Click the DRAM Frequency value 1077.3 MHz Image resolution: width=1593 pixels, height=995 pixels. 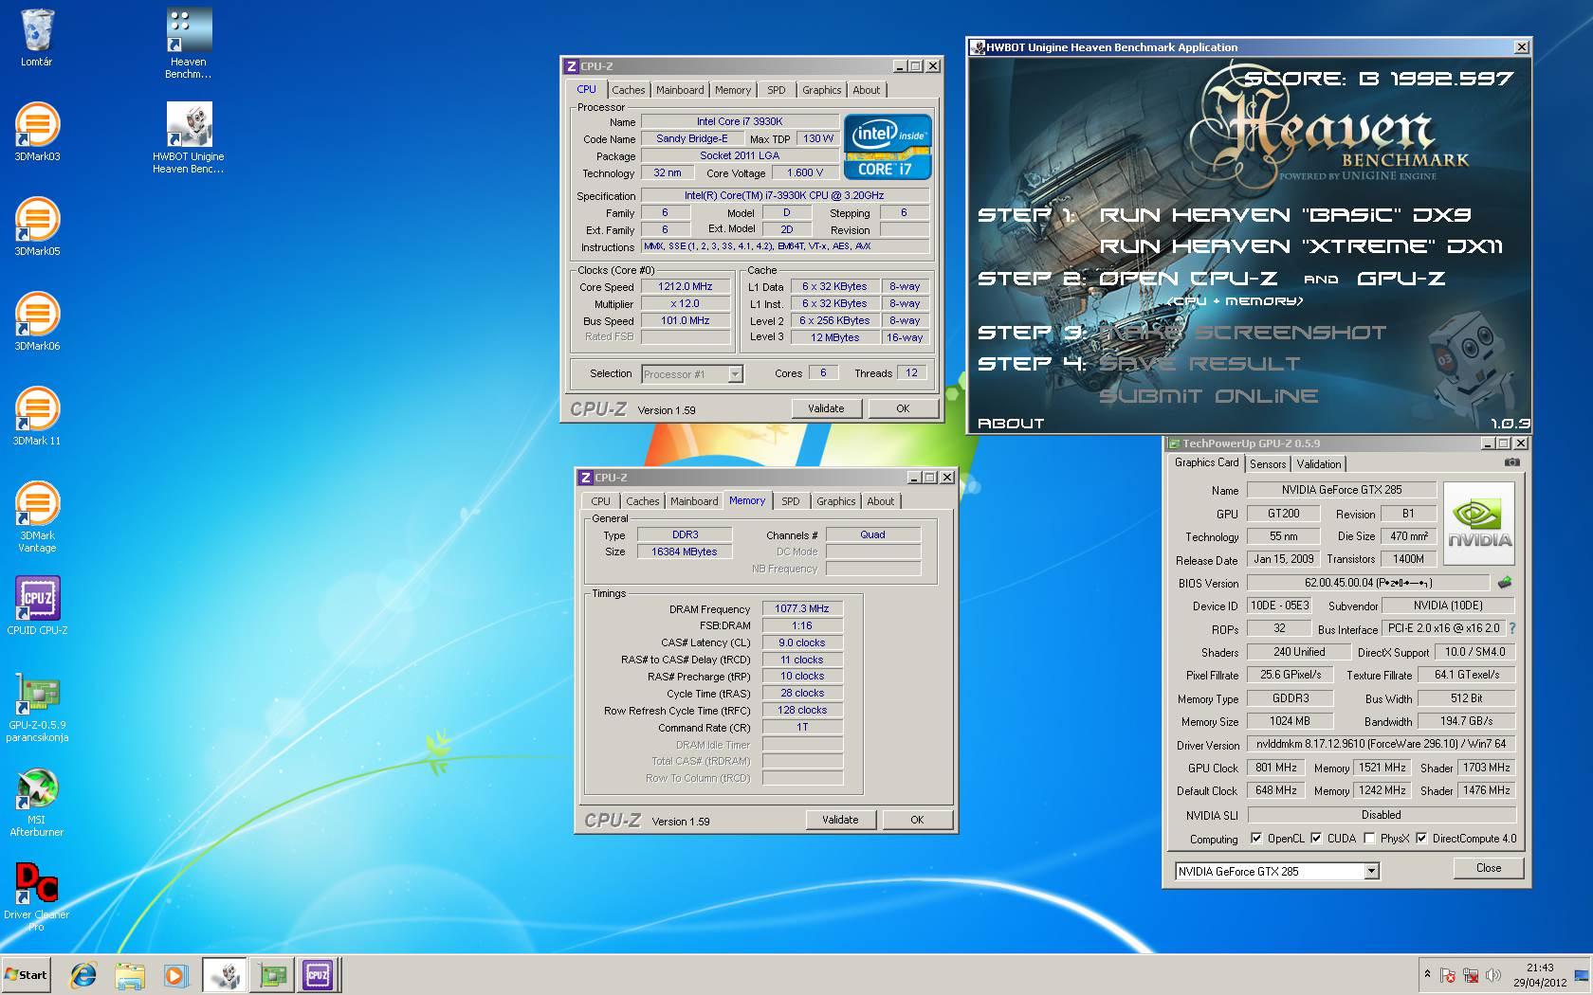[802, 608]
